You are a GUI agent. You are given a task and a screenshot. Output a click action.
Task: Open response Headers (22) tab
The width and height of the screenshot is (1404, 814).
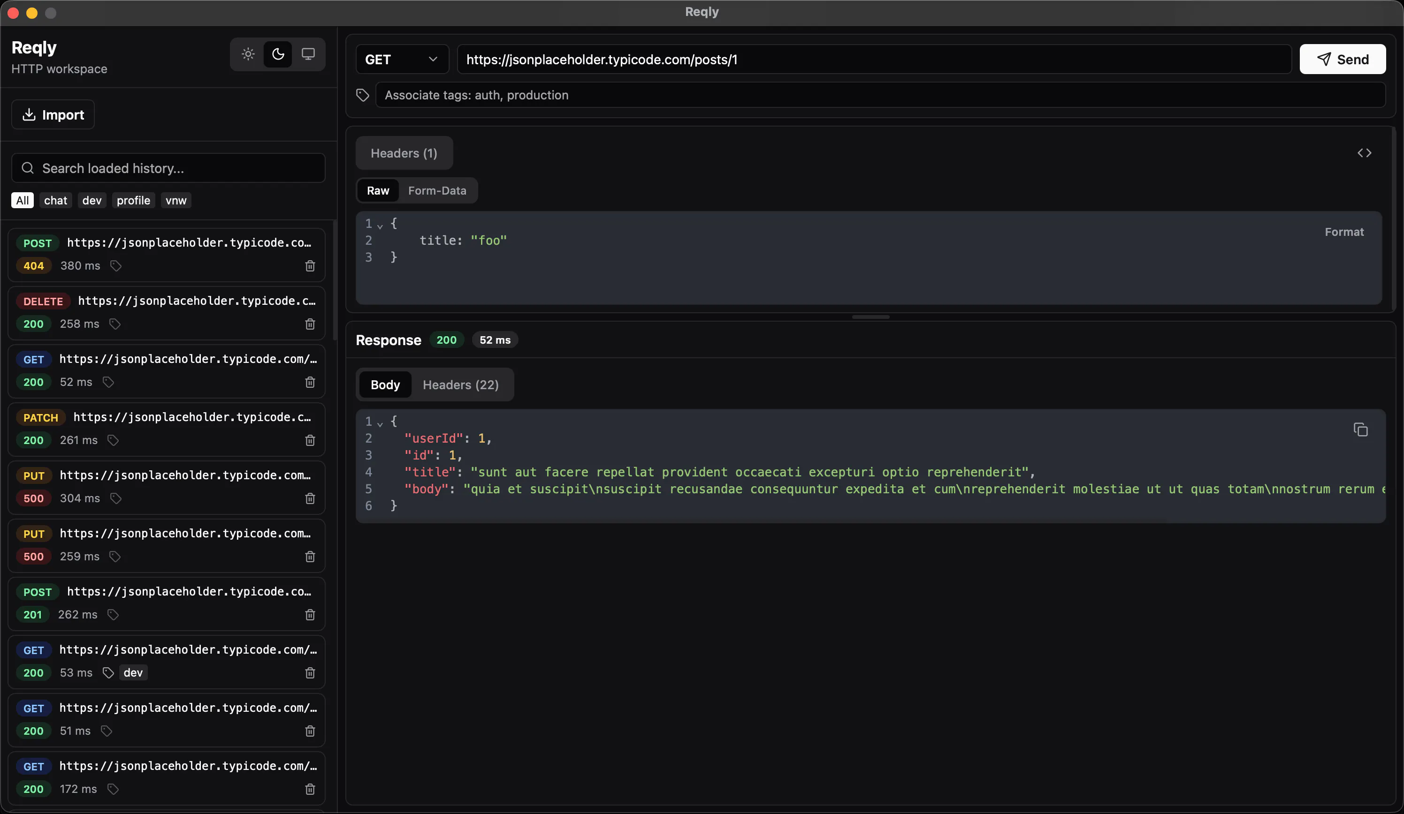pos(461,385)
